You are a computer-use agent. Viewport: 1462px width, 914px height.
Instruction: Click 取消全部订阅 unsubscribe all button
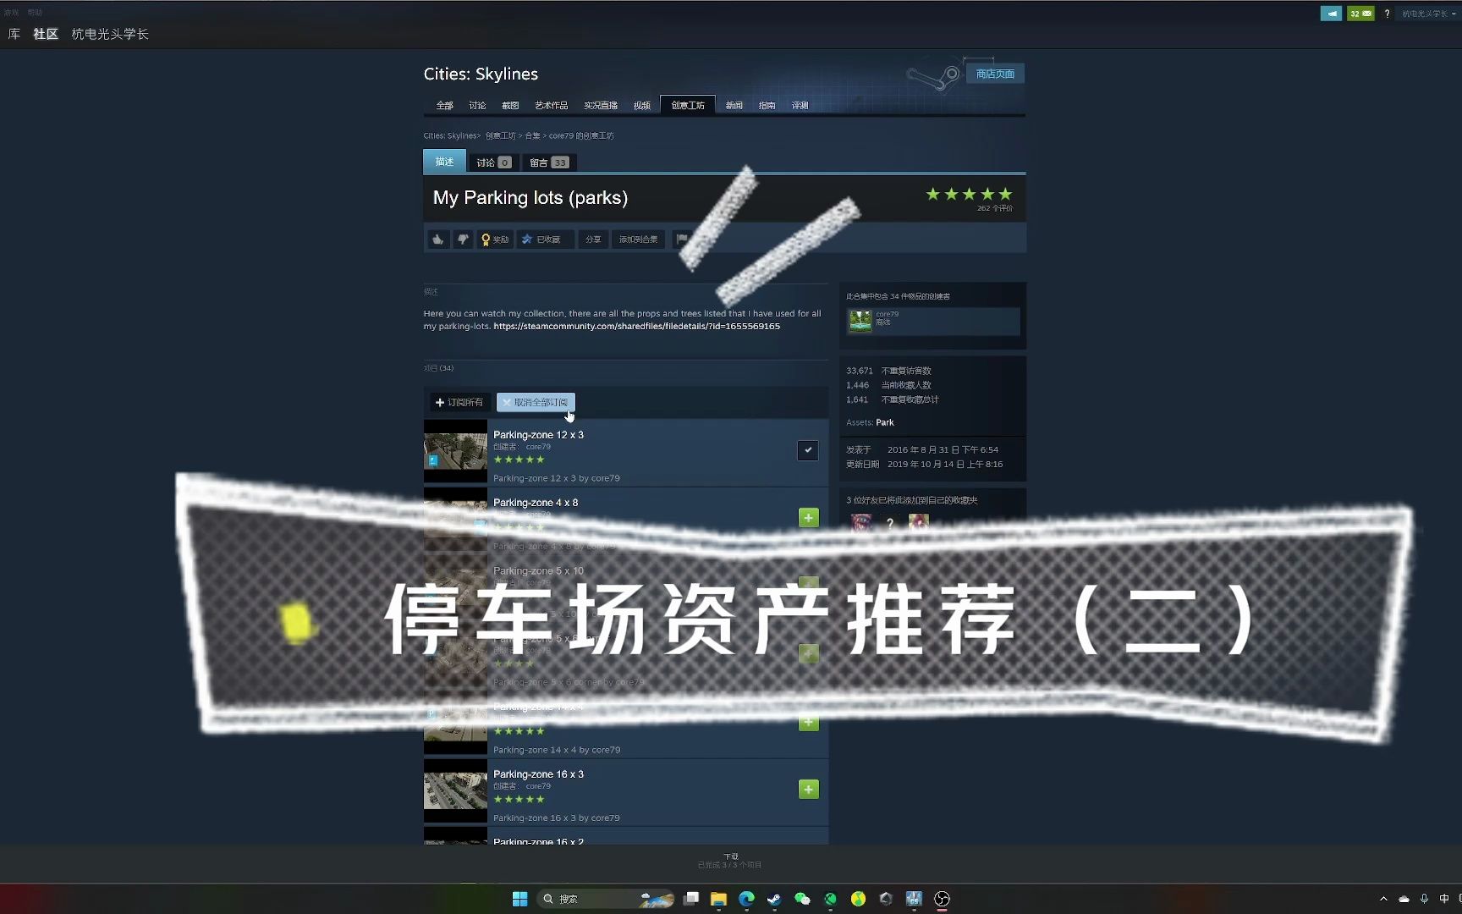click(x=536, y=402)
